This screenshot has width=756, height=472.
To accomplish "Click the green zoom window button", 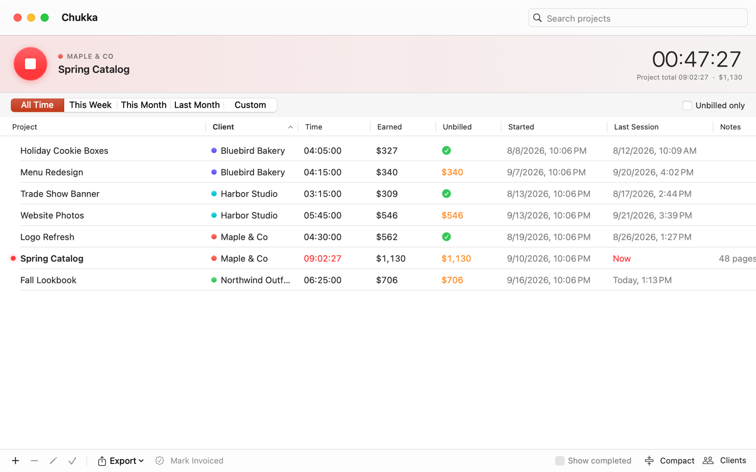I will [x=44, y=17].
